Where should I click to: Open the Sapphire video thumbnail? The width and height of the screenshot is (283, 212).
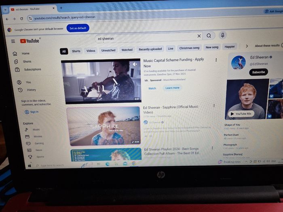coord(103,126)
